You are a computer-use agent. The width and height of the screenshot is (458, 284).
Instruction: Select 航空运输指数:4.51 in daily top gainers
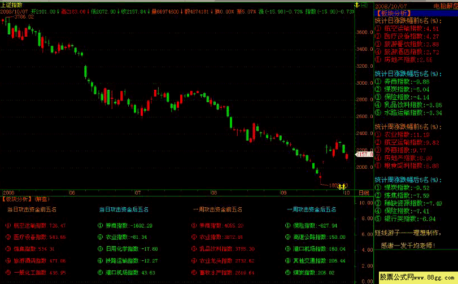[x=407, y=29]
